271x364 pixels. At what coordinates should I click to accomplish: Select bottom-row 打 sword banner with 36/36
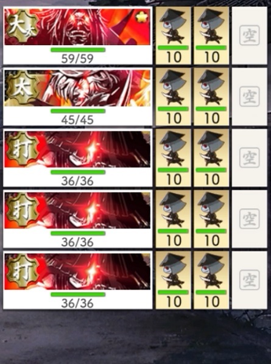[77, 280]
